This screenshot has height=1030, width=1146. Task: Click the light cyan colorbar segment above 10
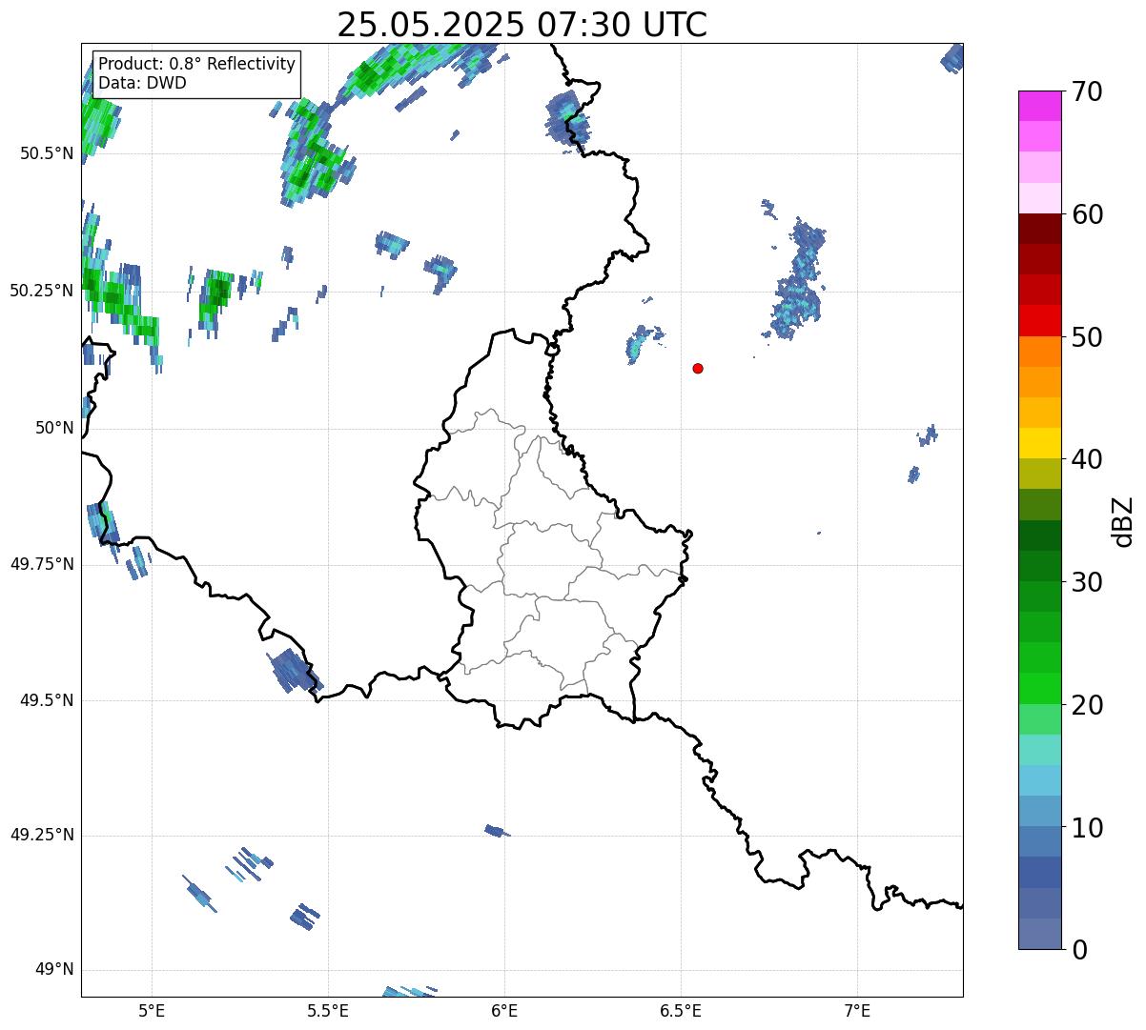(1040, 780)
